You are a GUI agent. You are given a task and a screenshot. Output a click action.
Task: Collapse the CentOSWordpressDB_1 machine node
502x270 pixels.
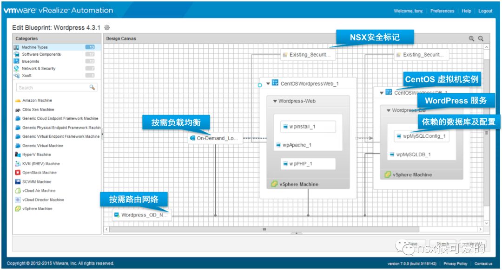381,93
